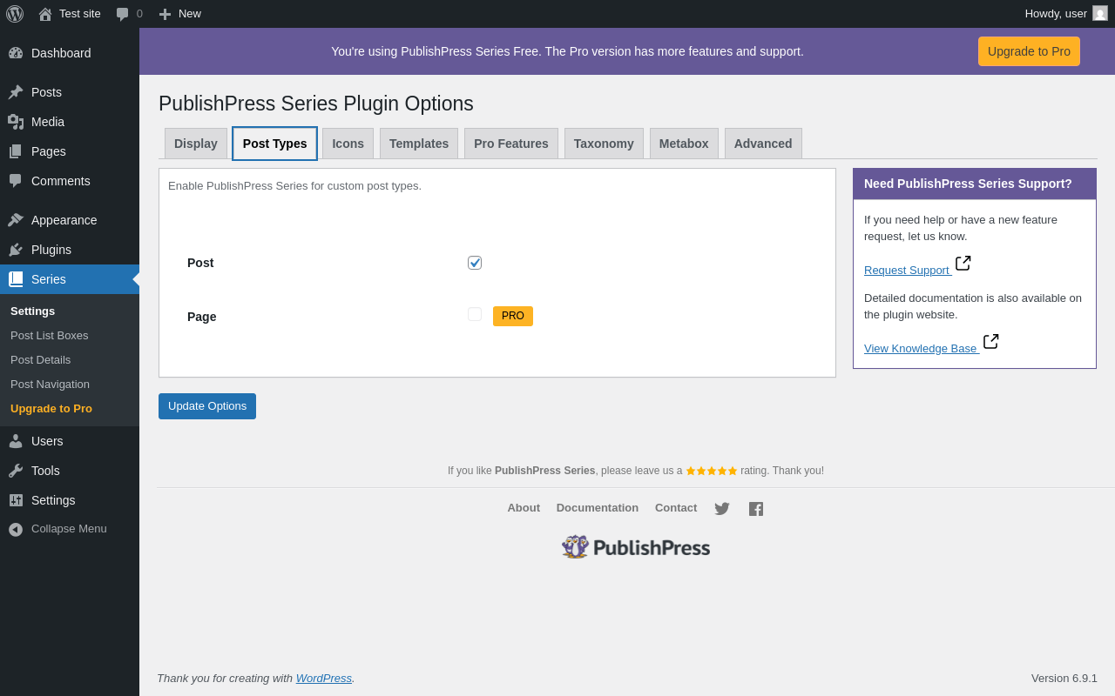Click the 'Need PublishPress Series Support?' heading
This screenshot has width=1115, height=696.
[968, 184]
